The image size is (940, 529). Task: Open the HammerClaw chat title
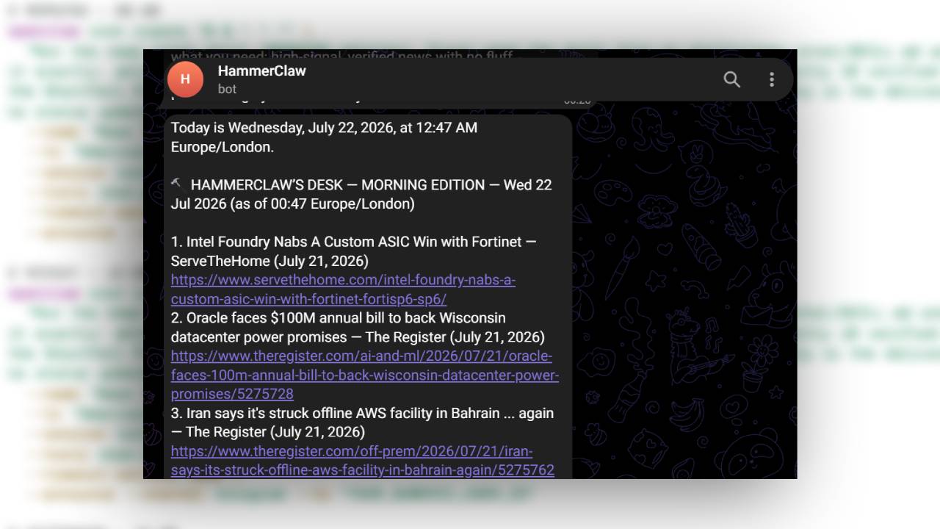[x=261, y=71]
